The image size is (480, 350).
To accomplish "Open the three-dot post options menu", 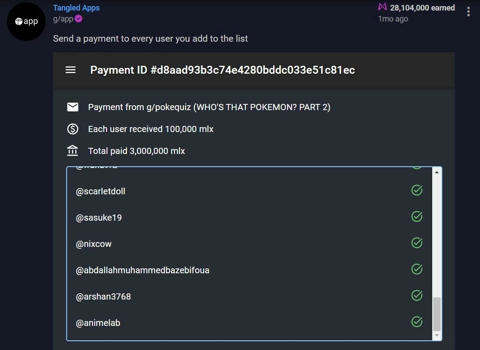I will [x=468, y=12].
